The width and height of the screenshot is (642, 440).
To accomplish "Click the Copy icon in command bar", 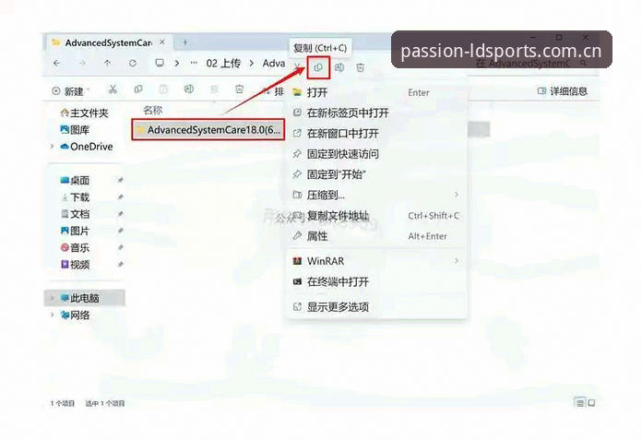I will pyautogui.click(x=138, y=89).
